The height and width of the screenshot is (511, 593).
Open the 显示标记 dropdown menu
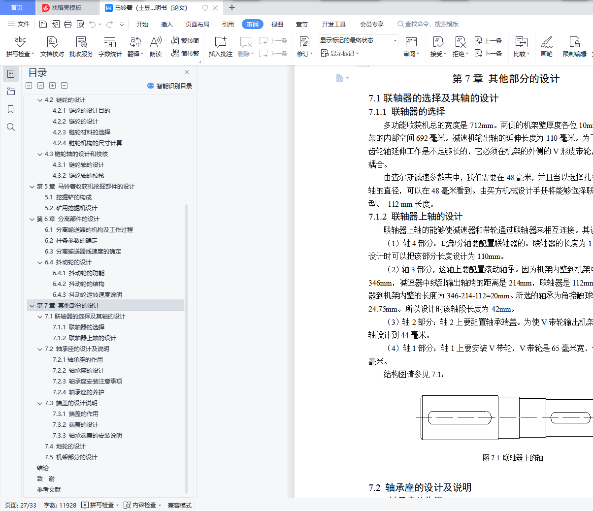point(340,53)
